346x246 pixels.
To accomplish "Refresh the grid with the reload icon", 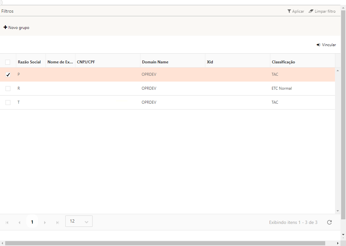I will point(329,222).
